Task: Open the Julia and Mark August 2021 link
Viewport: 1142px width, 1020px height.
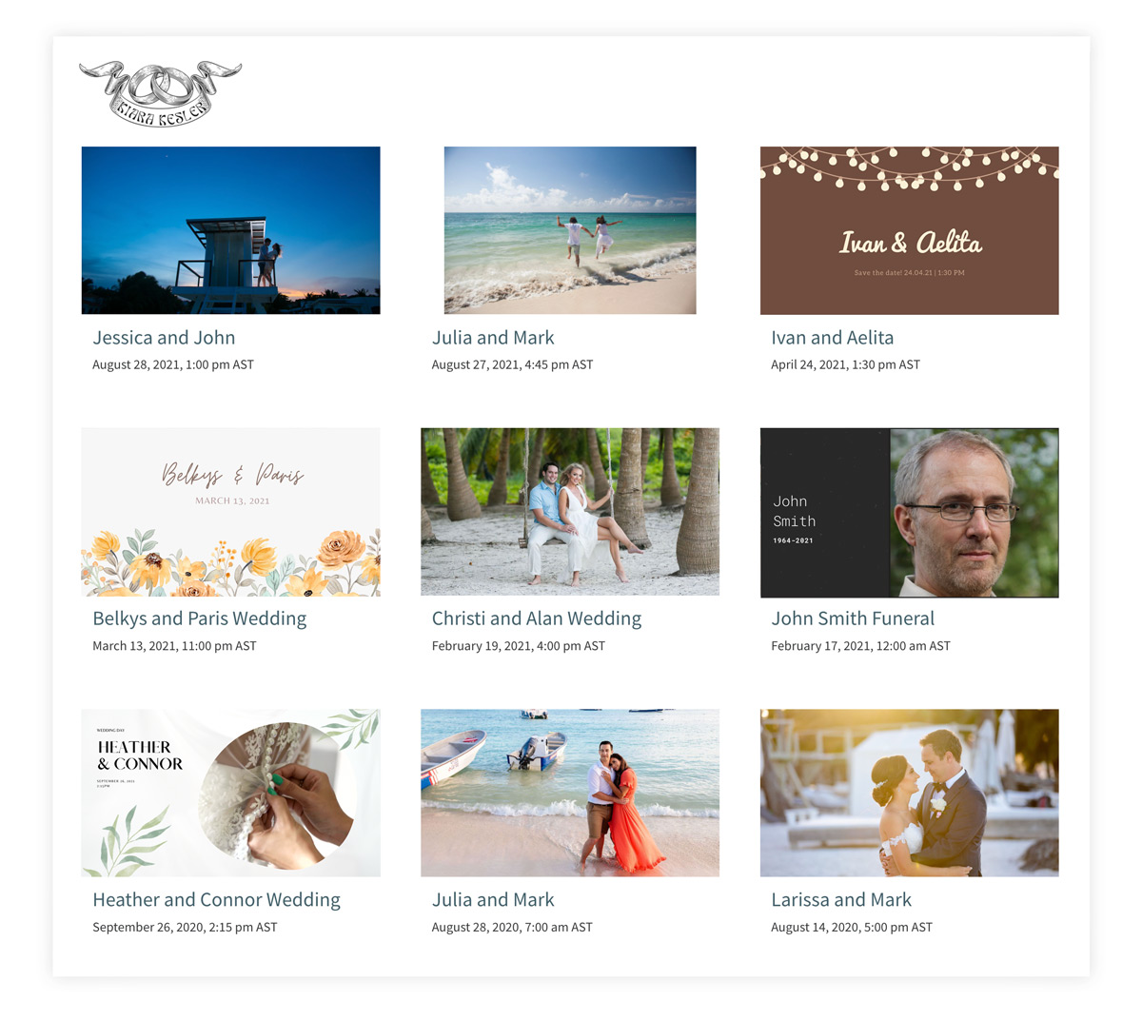Action: [x=493, y=338]
